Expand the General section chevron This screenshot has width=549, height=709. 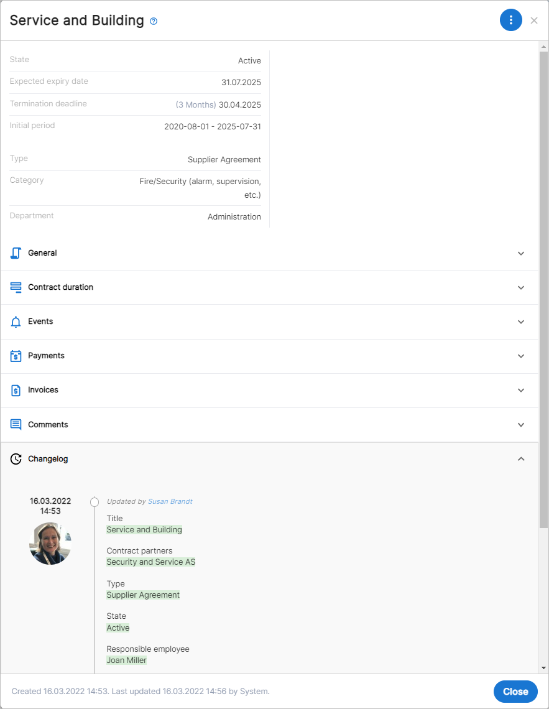click(521, 253)
